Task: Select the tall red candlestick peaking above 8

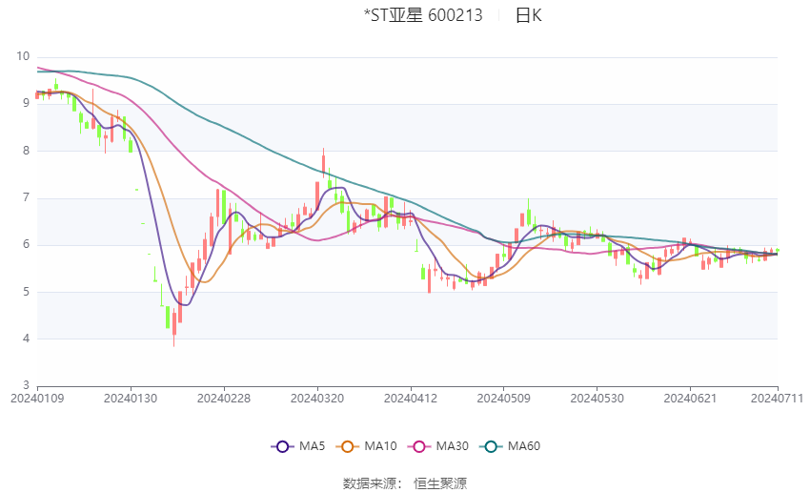Action: tap(323, 163)
